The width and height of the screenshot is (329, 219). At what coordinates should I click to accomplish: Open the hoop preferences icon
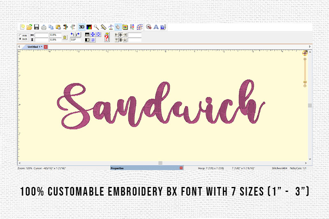(125, 27)
